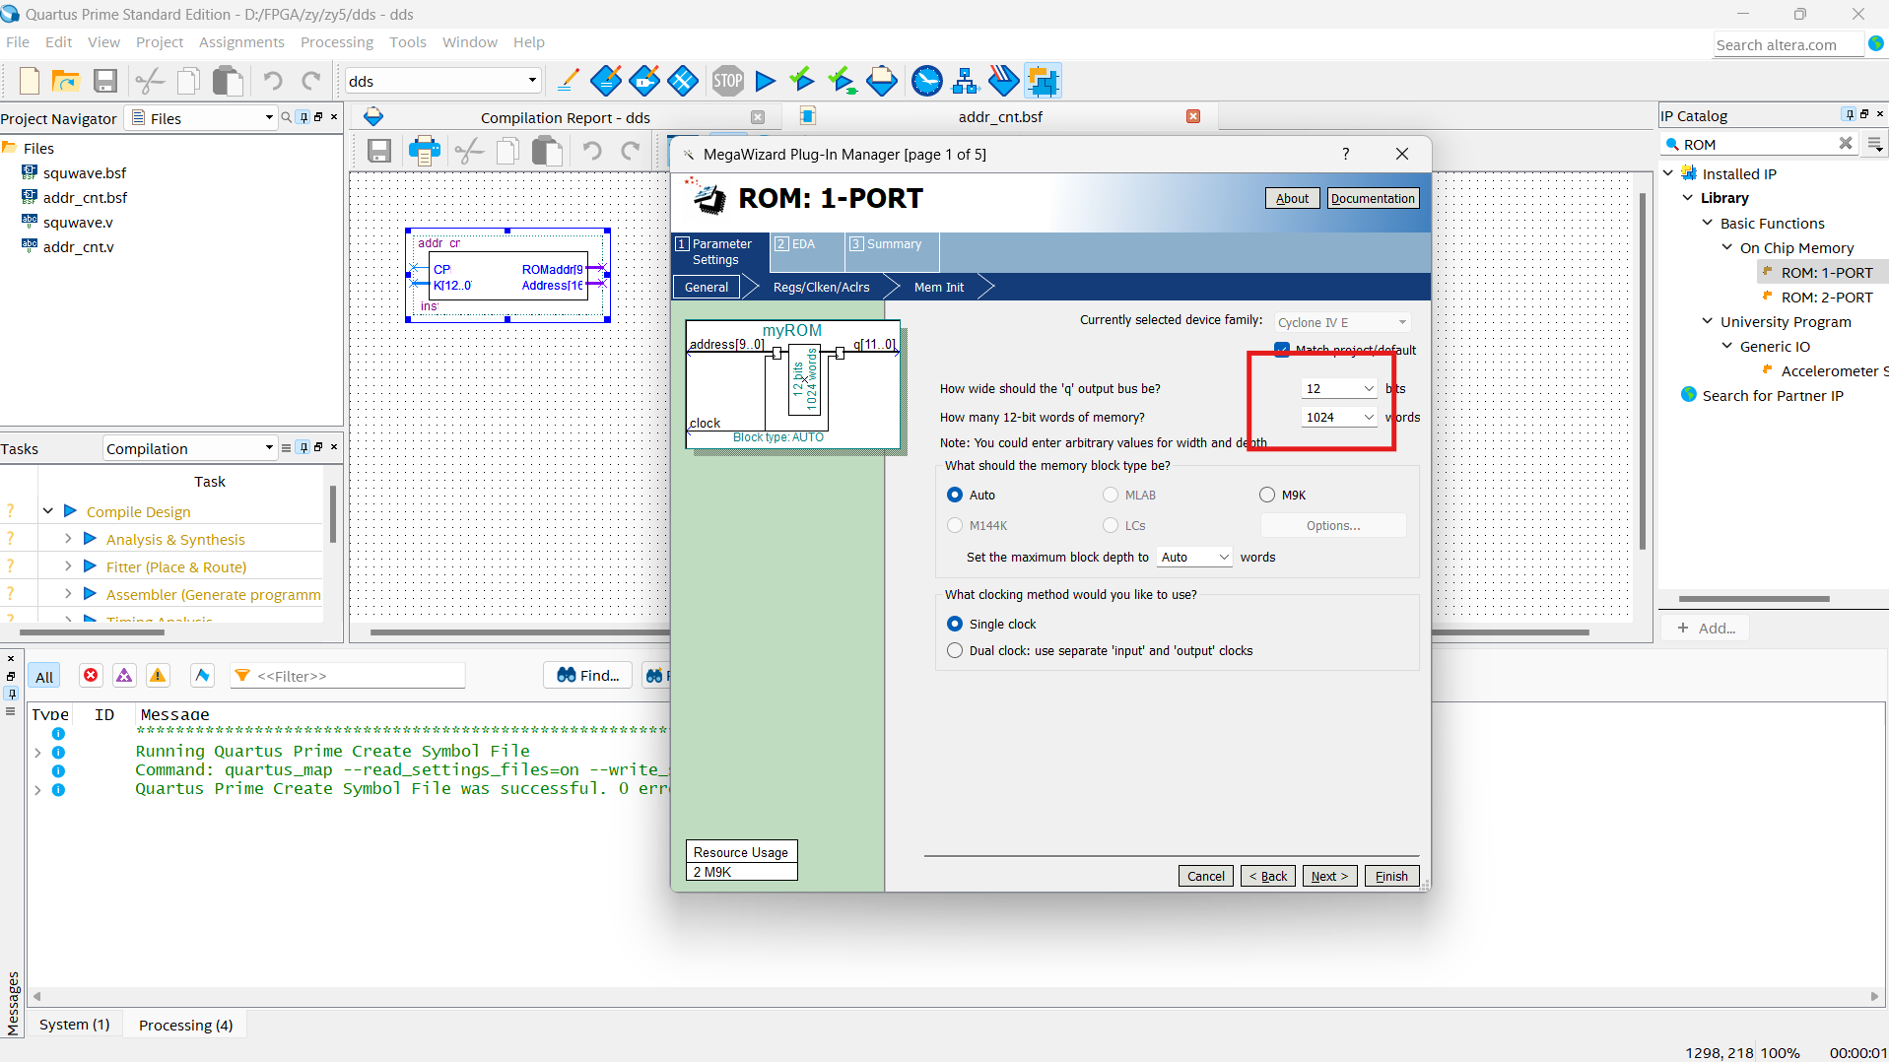
Task: Click the Find... button in Messages
Action: pyautogui.click(x=588, y=675)
